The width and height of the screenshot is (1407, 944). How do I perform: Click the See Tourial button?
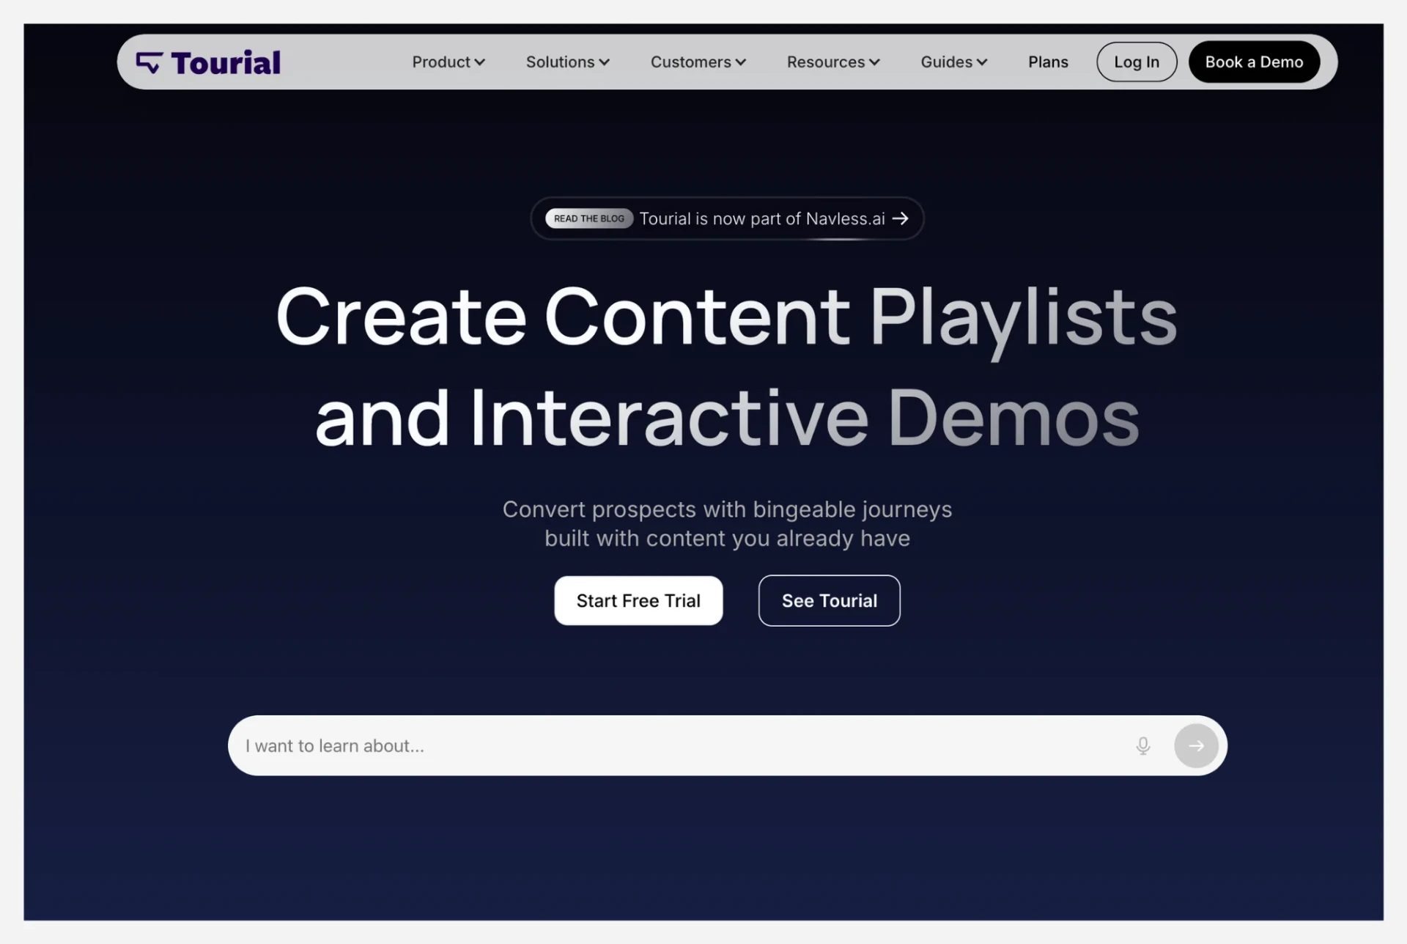829,601
